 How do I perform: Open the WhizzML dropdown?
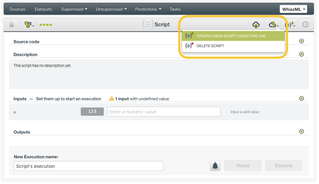point(294,9)
